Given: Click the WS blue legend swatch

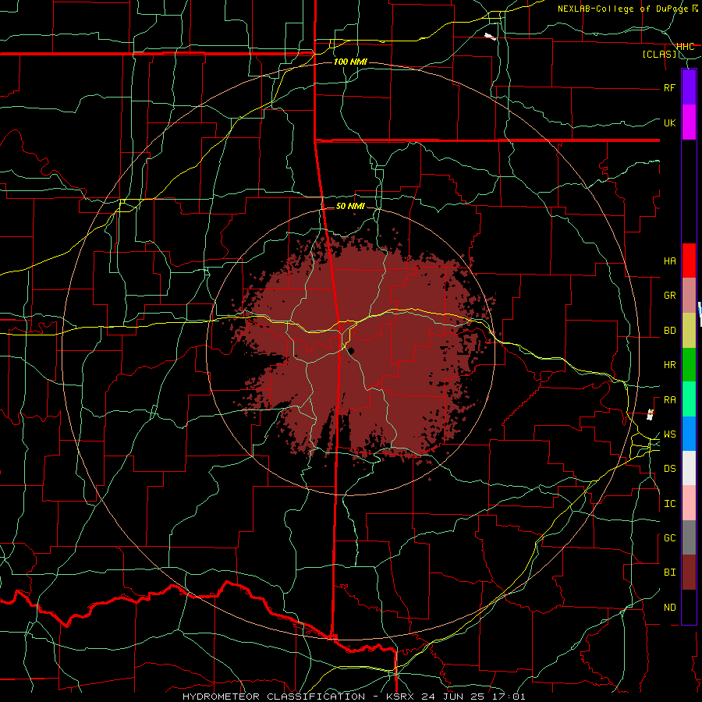Looking at the screenshot, I should [x=689, y=434].
